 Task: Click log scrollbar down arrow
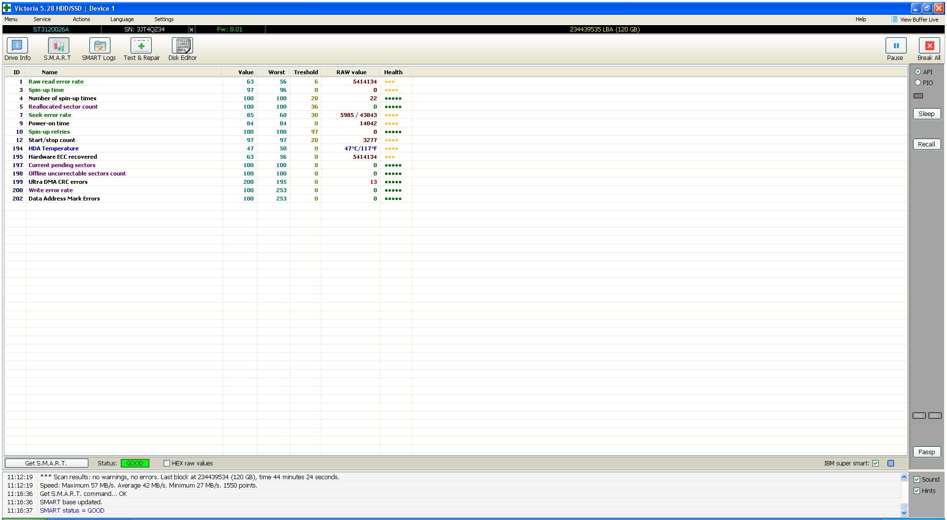click(x=904, y=513)
